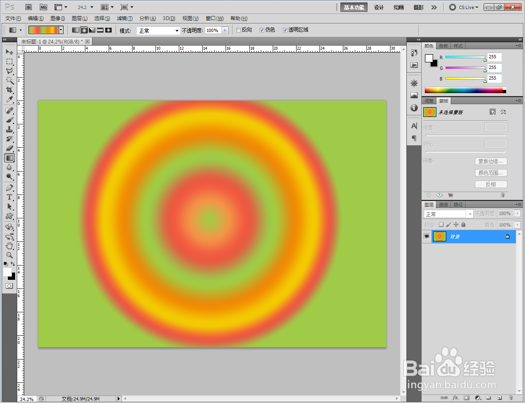This screenshot has height=403, width=525.
Task: Launch Adobe Bridge from the top bar
Action: tap(28, 7)
